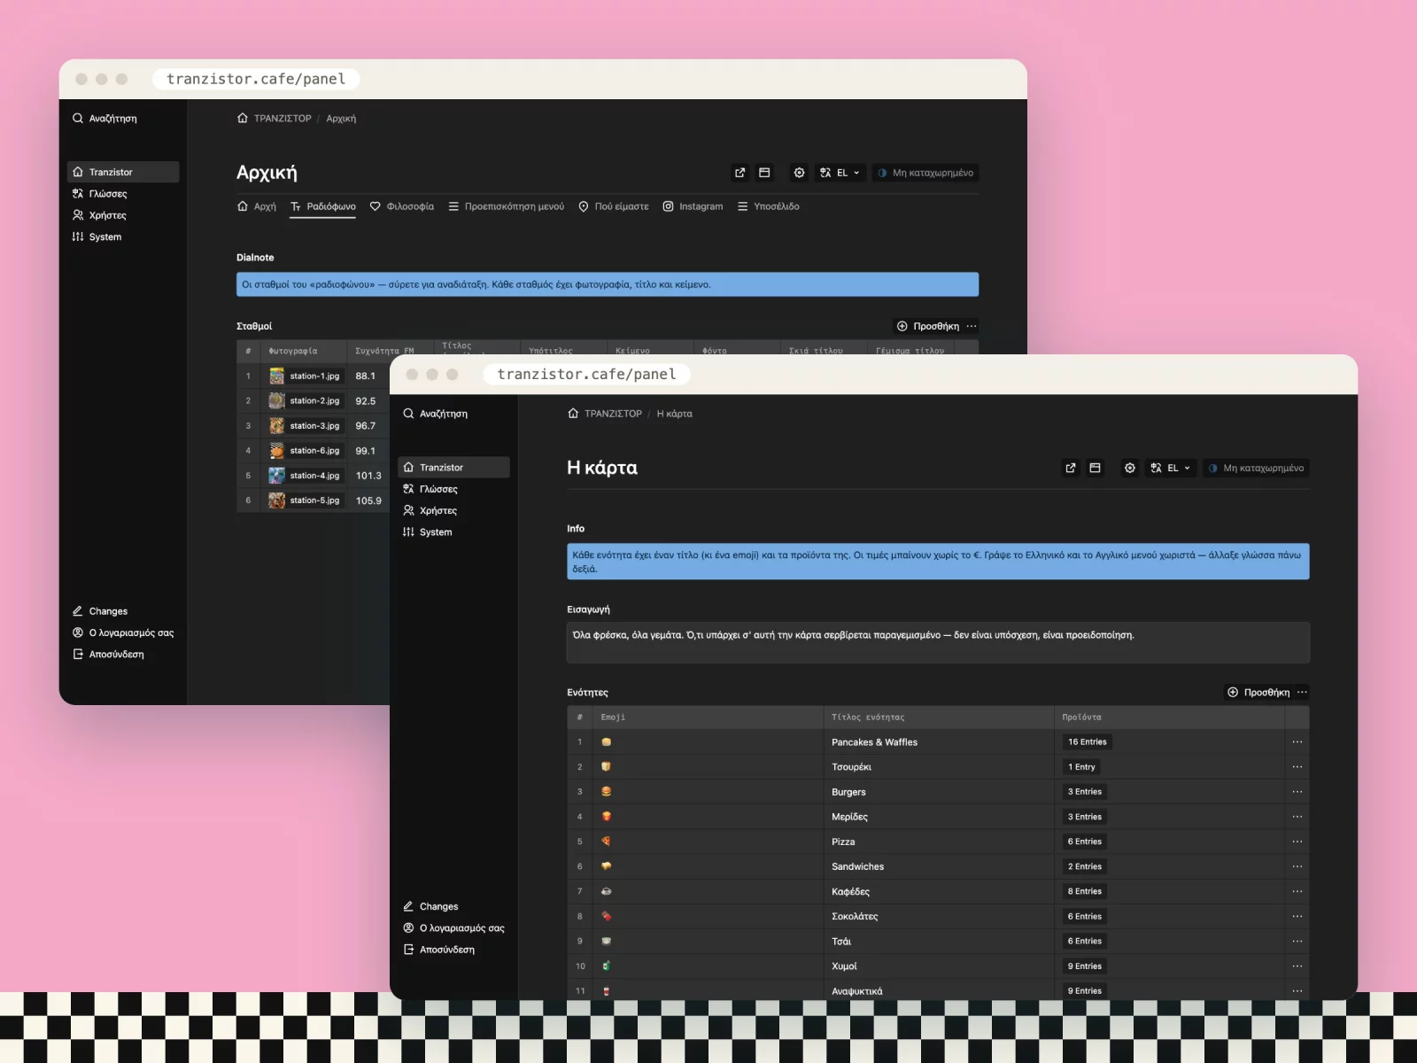Open row options for Χυμοί

point(1297,966)
